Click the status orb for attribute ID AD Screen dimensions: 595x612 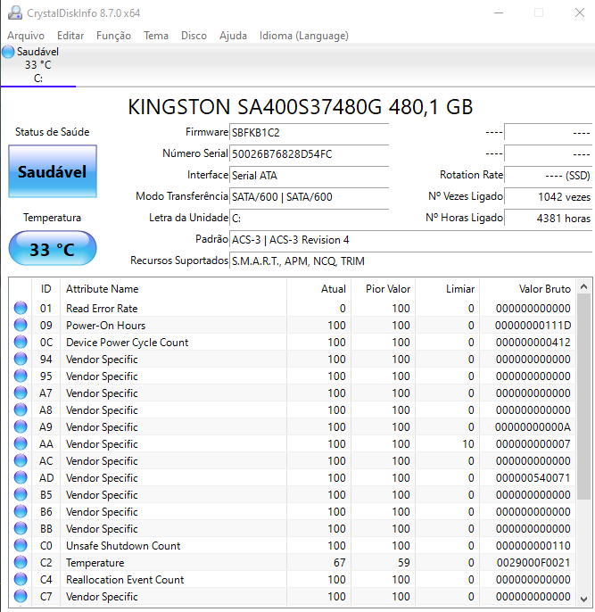[x=21, y=478]
